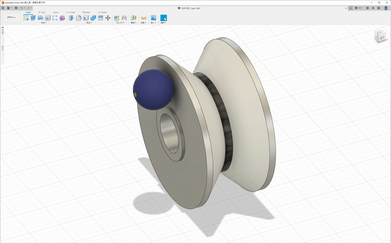The height and width of the screenshot is (243, 391).
Task: Open the notifications bell
Action: 373,8
